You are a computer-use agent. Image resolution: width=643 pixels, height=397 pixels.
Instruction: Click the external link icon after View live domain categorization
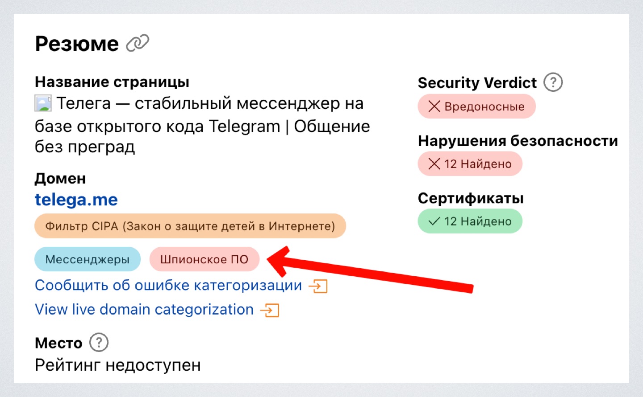270,310
